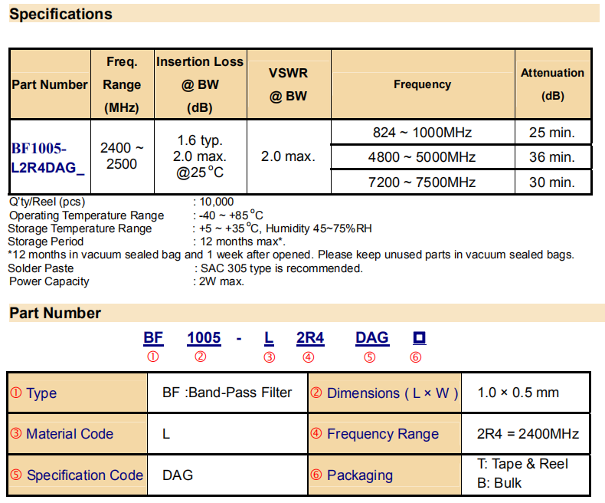Click the "Specifications" section heading

(60, 15)
